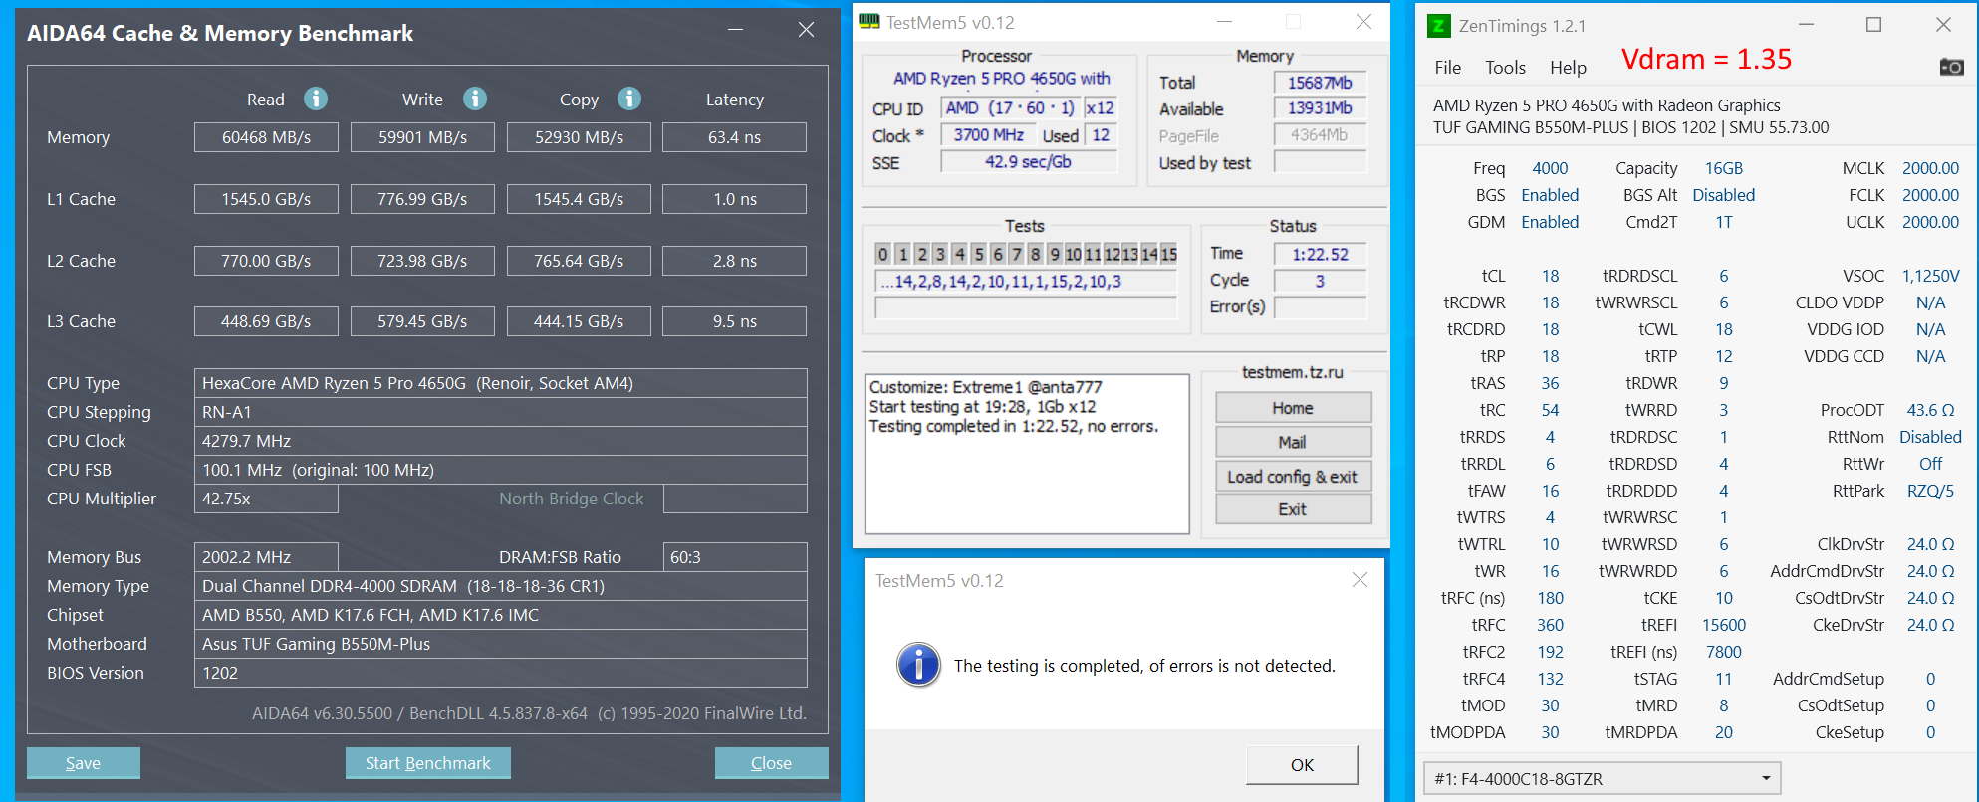The image size is (1979, 802).
Task: Click the info icon next to Write
Action: (x=475, y=99)
